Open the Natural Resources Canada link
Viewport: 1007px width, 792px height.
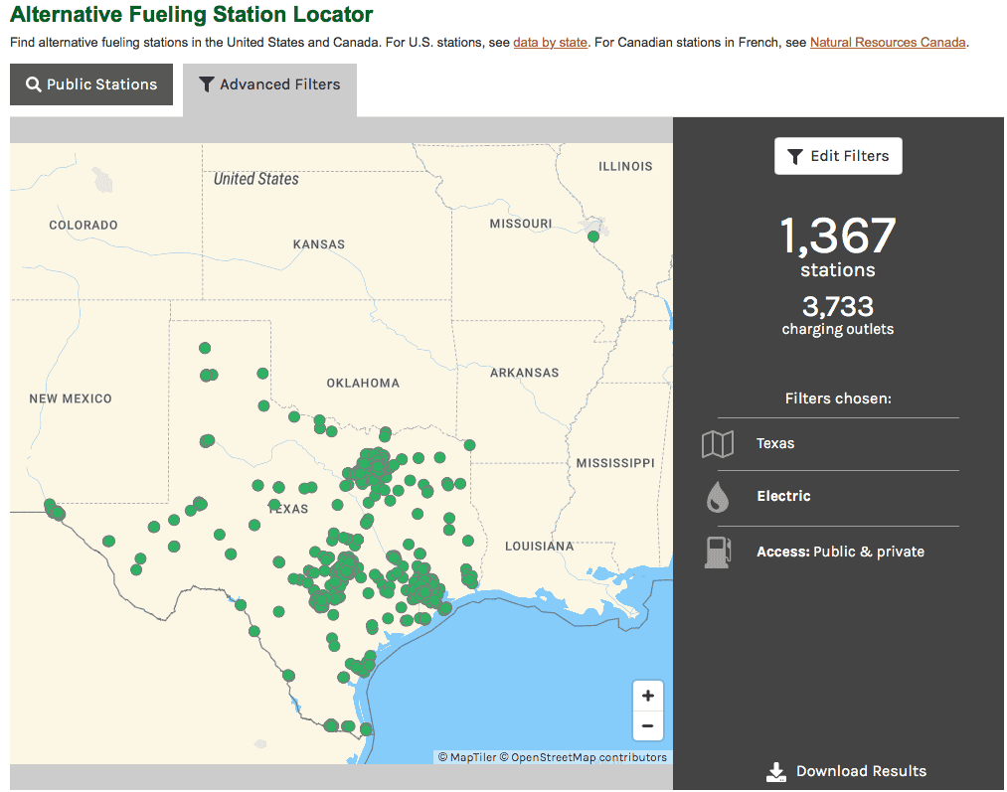tap(888, 43)
